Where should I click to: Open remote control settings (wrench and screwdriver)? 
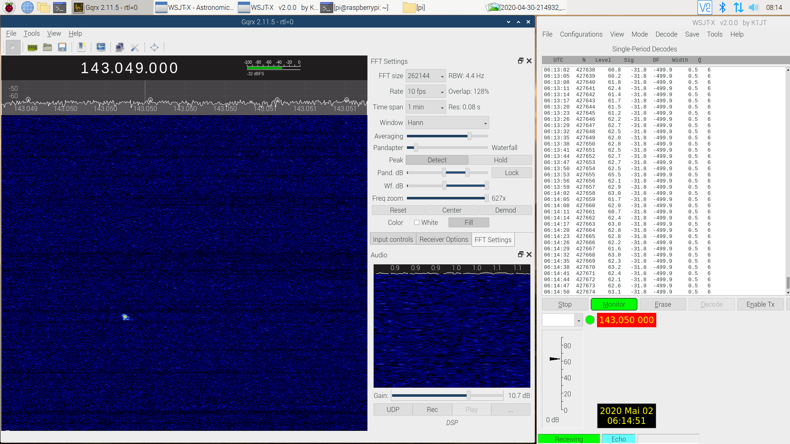pos(135,47)
